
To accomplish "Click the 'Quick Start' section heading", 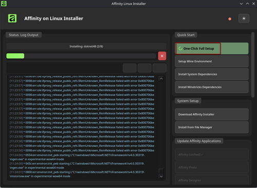I will click(x=186, y=35).
